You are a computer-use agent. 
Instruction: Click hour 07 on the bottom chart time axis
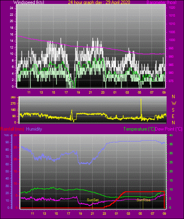[x=152, y=213]
